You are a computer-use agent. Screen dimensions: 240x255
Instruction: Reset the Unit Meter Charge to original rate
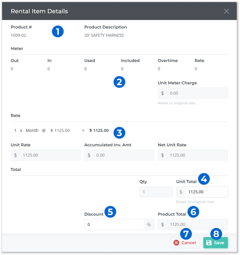coord(177,103)
